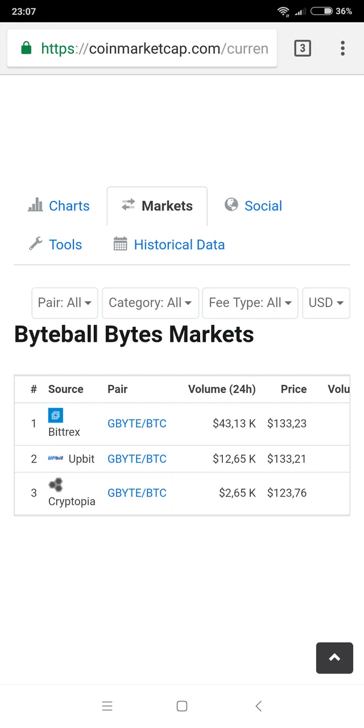Viewport: 364px width, 728px height.
Task: Sort by the Price column header
Action: point(293,389)
